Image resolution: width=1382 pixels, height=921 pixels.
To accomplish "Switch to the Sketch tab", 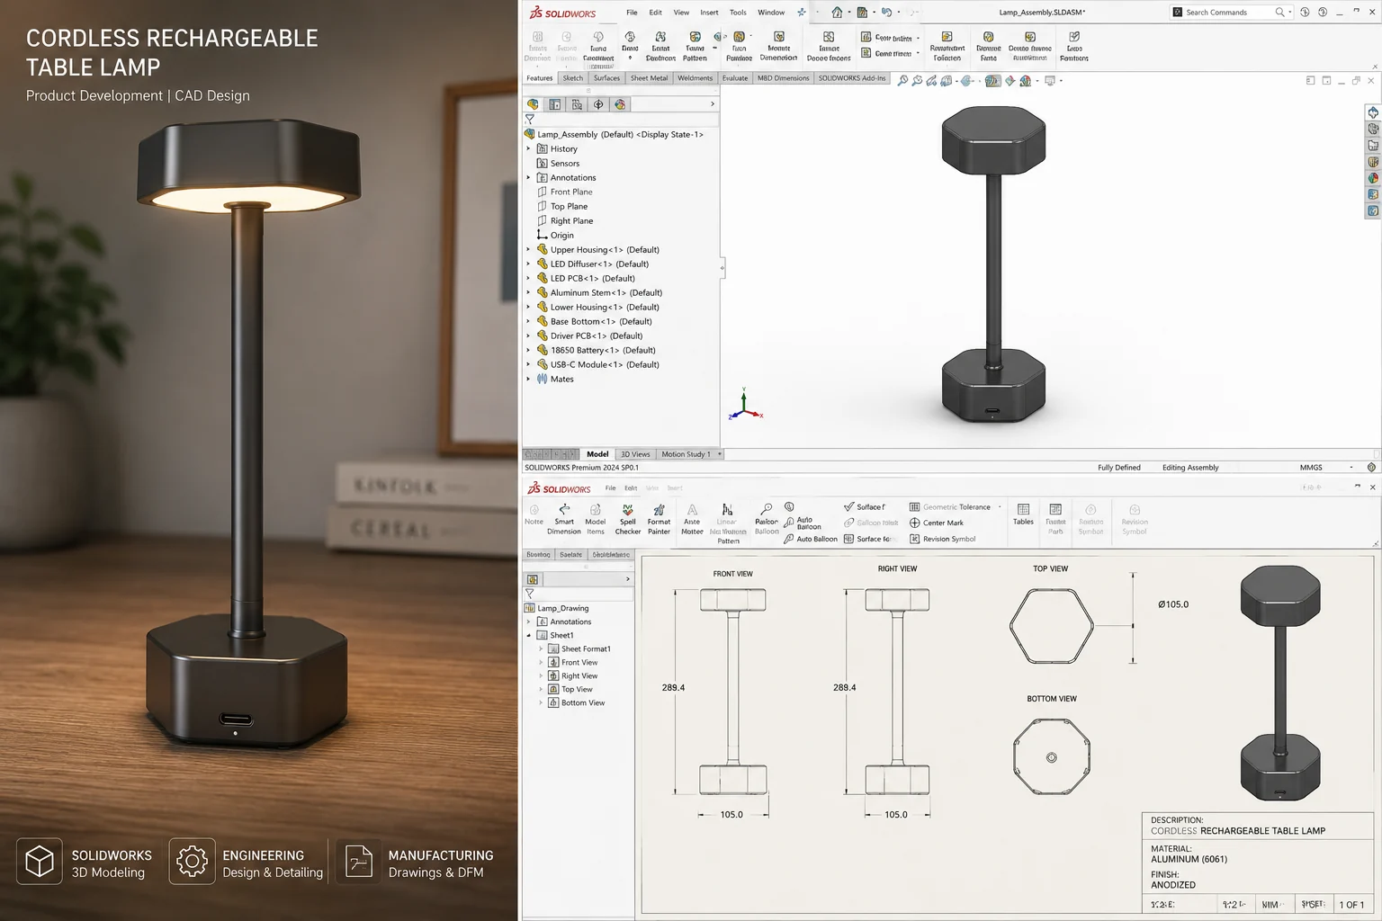I will 572,78.
